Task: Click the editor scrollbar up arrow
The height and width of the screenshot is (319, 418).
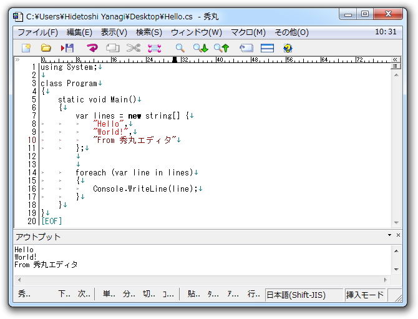Action: pyautogui.click(x=396, y=75)
